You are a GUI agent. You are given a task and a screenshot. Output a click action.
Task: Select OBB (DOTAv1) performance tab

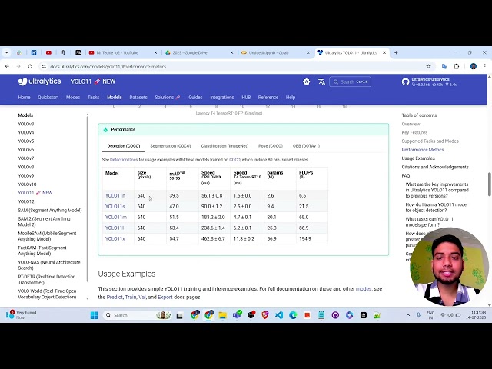(306, 146)
